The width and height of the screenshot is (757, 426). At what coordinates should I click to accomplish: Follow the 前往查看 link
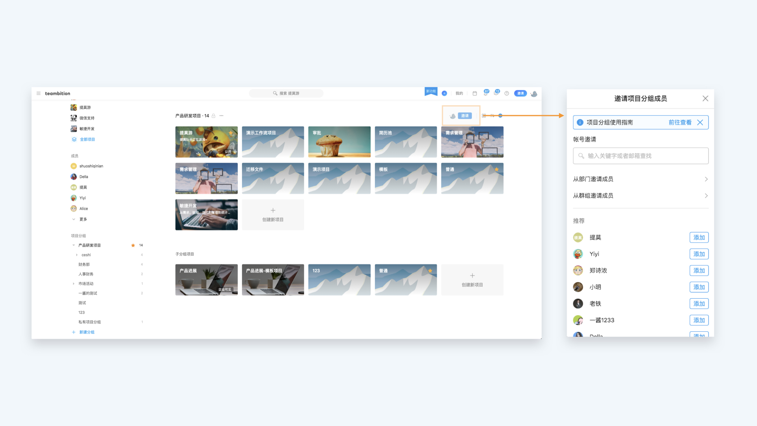[x=680, y=122]
